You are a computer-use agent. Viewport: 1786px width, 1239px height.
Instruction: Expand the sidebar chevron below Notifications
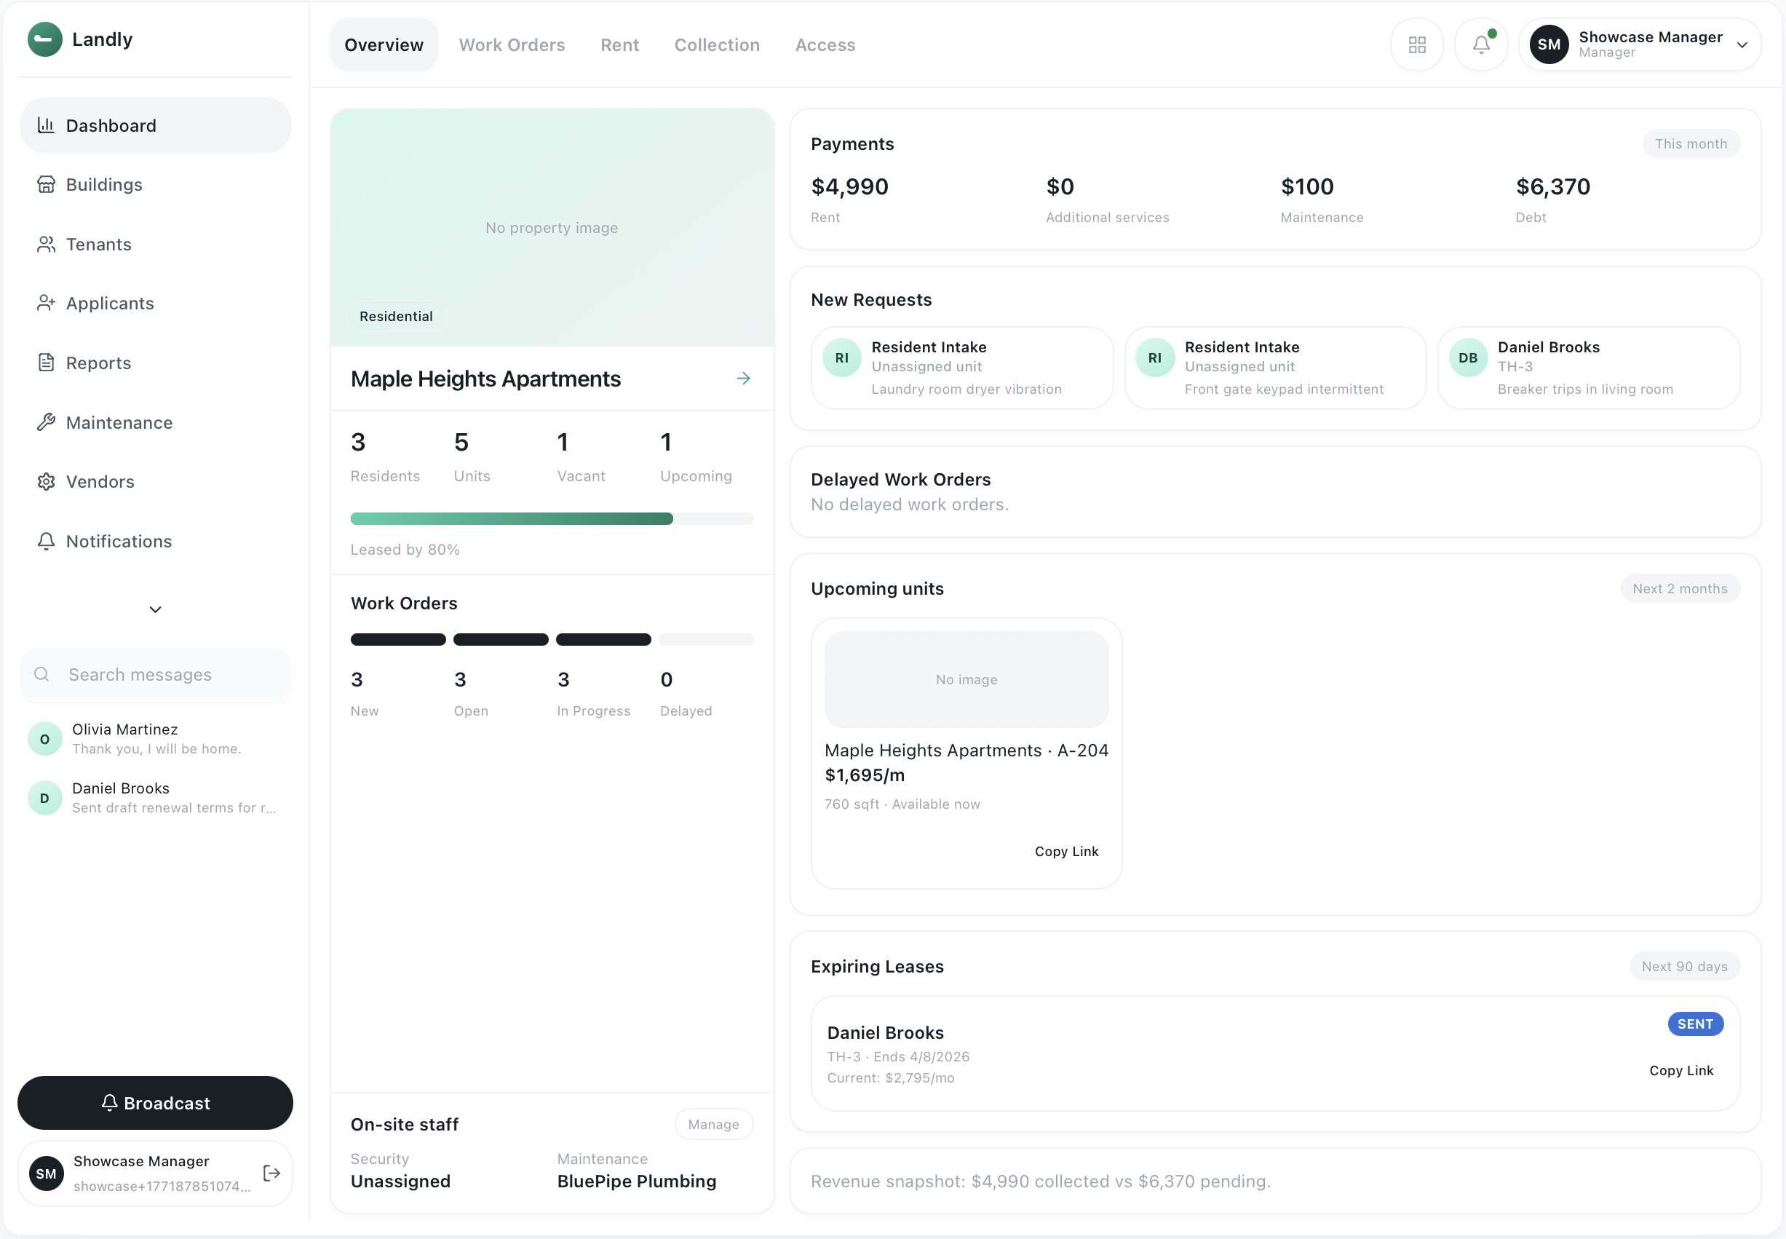pyautogui.click(x=155, y=609)
